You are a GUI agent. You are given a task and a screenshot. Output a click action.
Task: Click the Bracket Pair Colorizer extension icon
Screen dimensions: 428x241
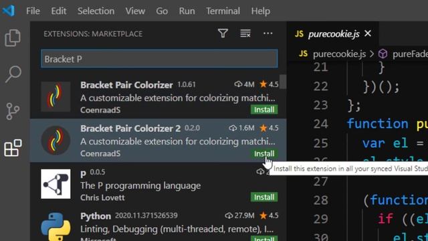click(x=56, y=96)
